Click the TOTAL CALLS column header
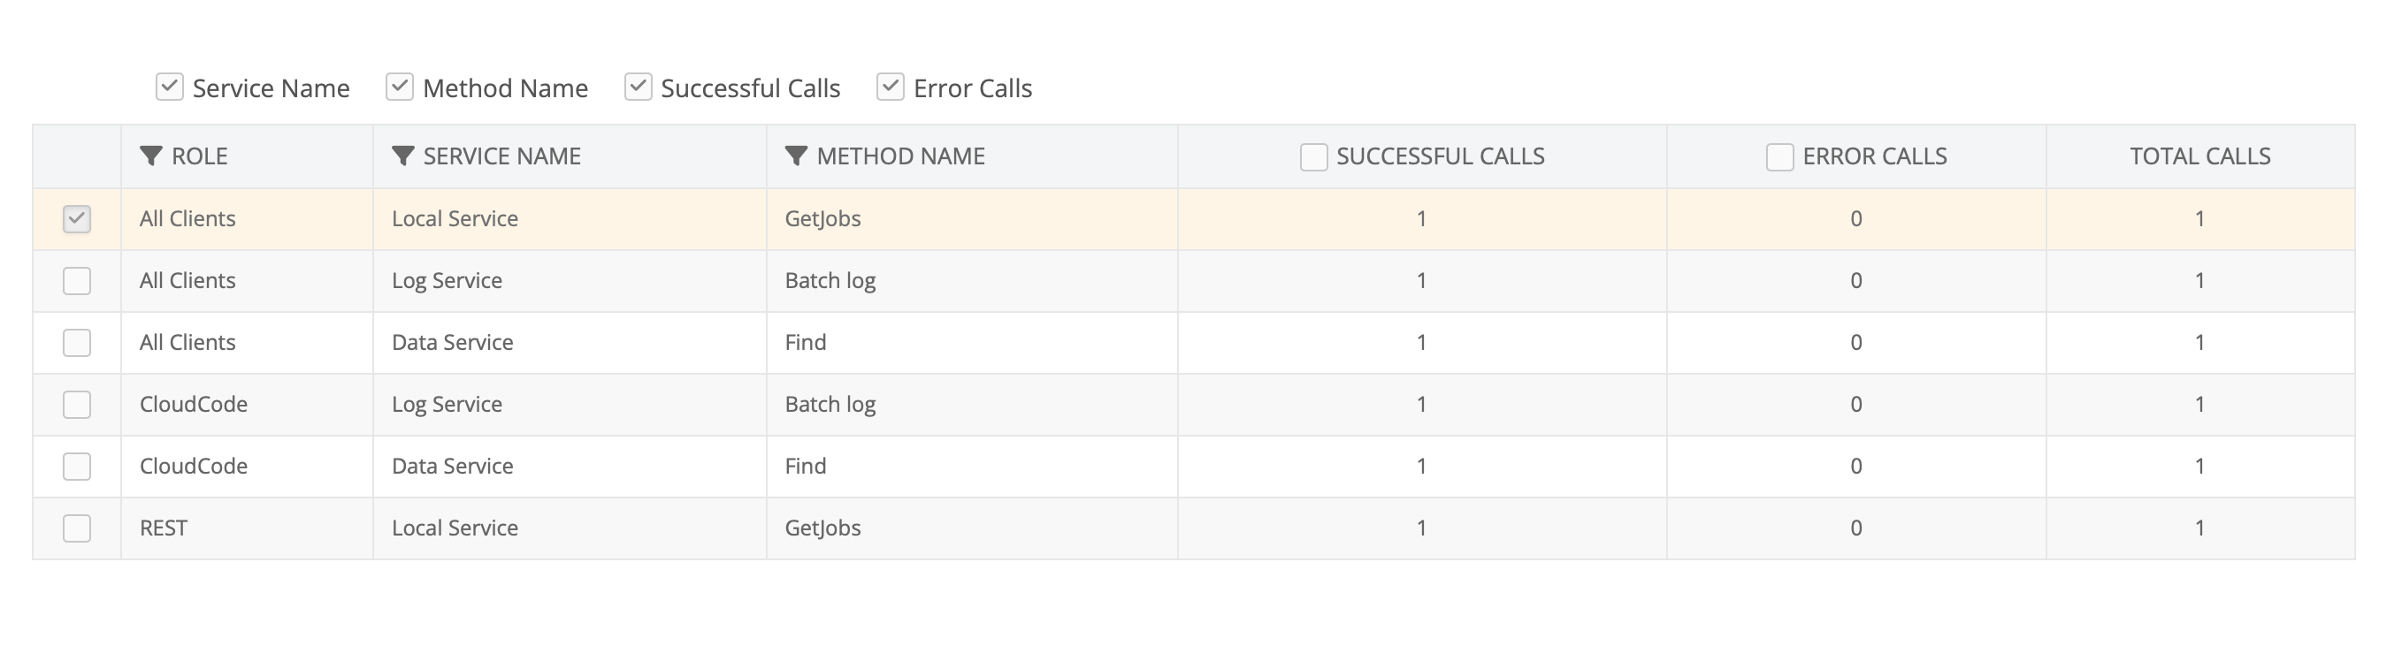Viewport: 2402px width, 661px height. point(2200,156)
